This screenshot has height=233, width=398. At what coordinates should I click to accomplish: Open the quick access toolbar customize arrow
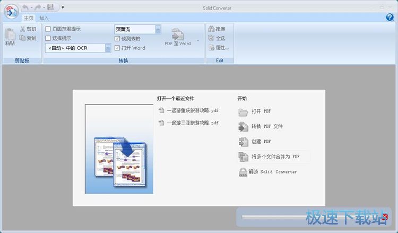tap(63, 7)
